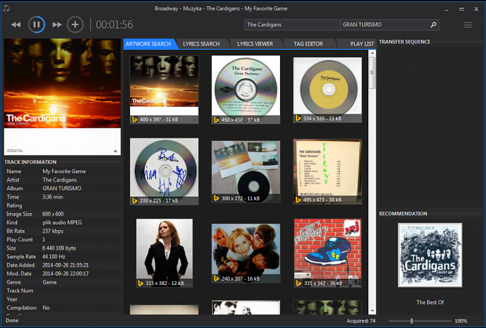
Task: Click the music note app icon
Action: pos(6,8)
